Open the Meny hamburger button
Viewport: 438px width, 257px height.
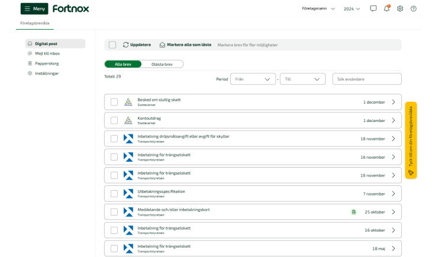[x=34, y=9]
